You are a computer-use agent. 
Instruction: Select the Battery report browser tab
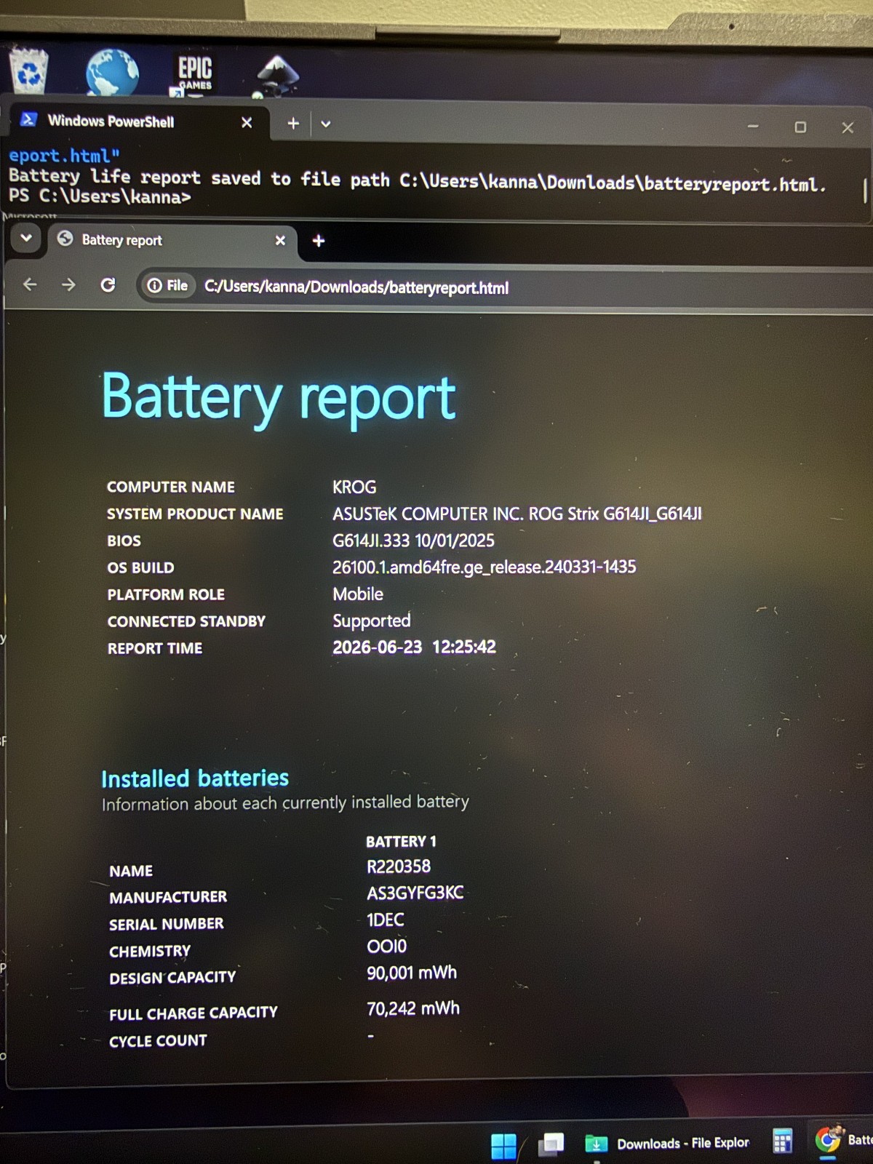pos(172,240)
